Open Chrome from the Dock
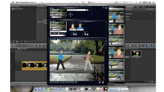The image size is (164, 92). [48, 89]
